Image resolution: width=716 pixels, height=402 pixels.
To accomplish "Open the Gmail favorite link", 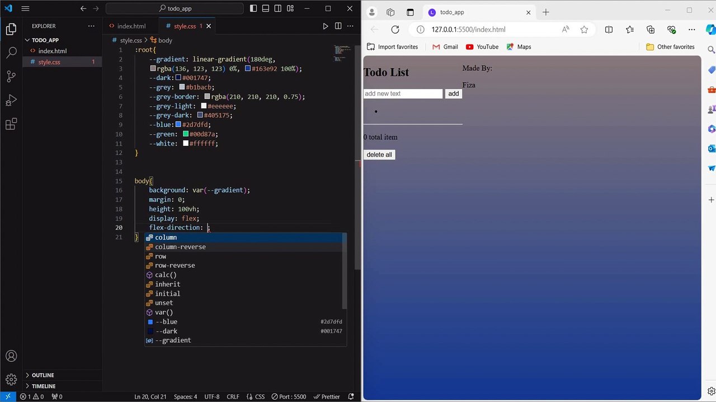I will [x=445, y=47].
